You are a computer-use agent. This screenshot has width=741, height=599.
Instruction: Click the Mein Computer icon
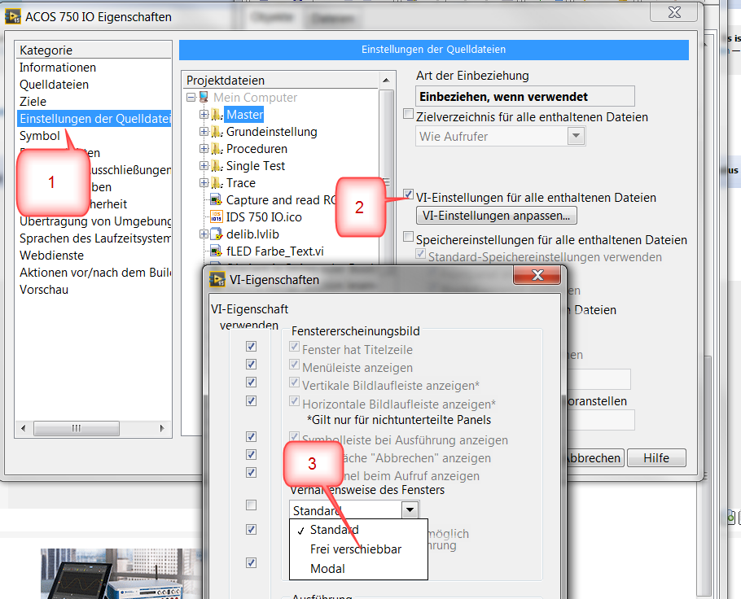pyautogui.click(x=204, y=98)
